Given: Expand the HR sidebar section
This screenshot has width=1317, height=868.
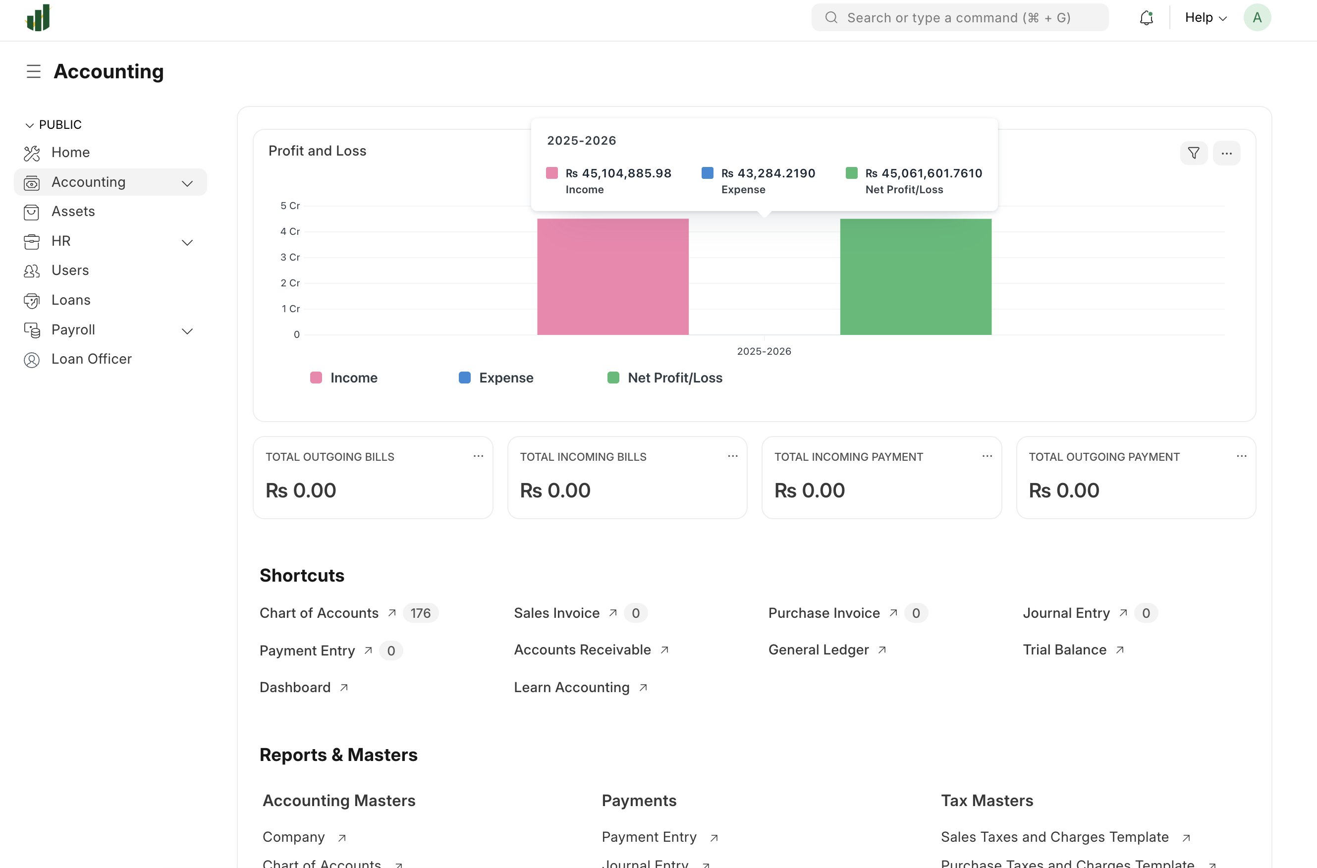Looking at the screenshot, I should click(x=187, y=242).
